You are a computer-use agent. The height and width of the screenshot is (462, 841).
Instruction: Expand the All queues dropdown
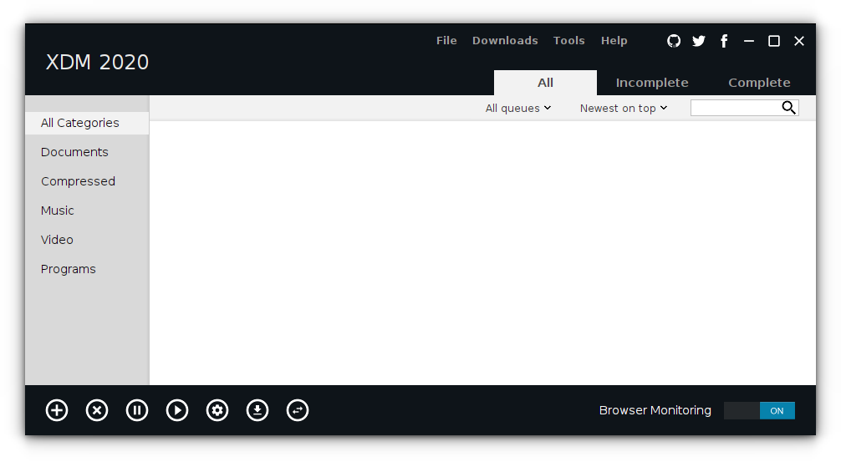(518, 109)
